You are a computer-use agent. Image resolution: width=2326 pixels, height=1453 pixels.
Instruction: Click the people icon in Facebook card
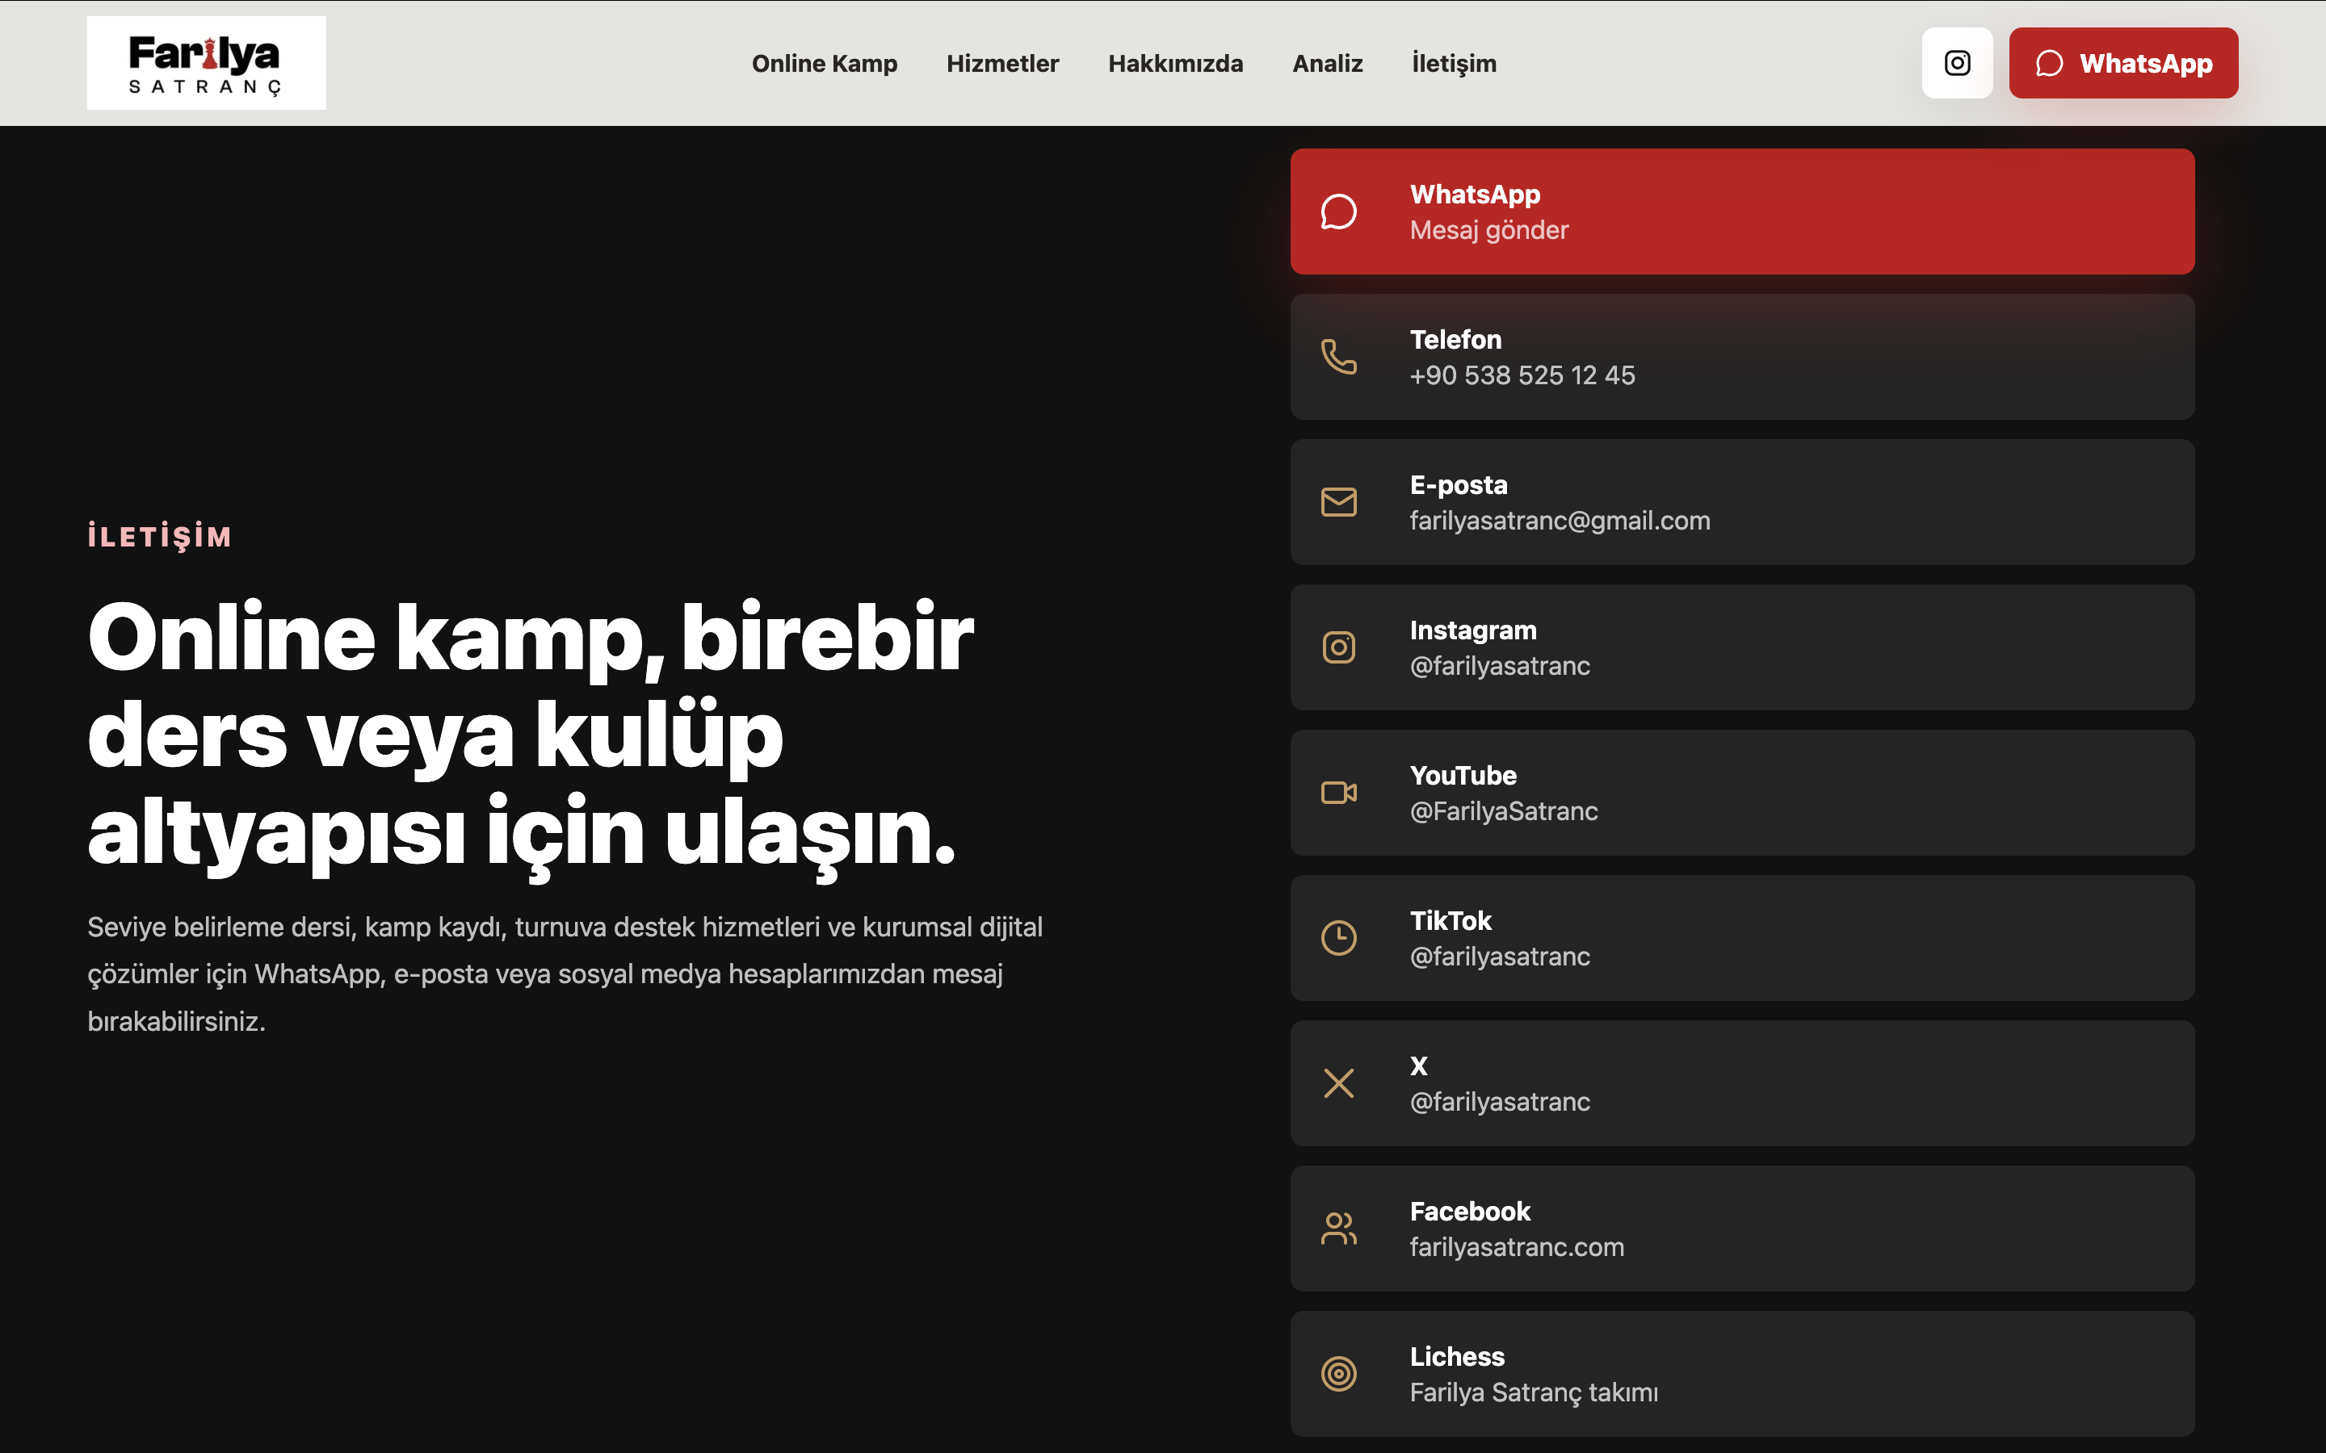click(x=1339, y=1228)
